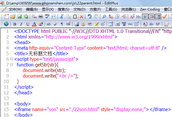Center align the text

(124, 24)
